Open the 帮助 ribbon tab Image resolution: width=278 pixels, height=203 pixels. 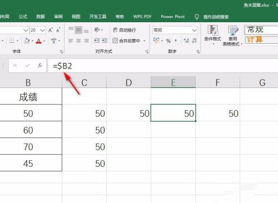[120, 17]
